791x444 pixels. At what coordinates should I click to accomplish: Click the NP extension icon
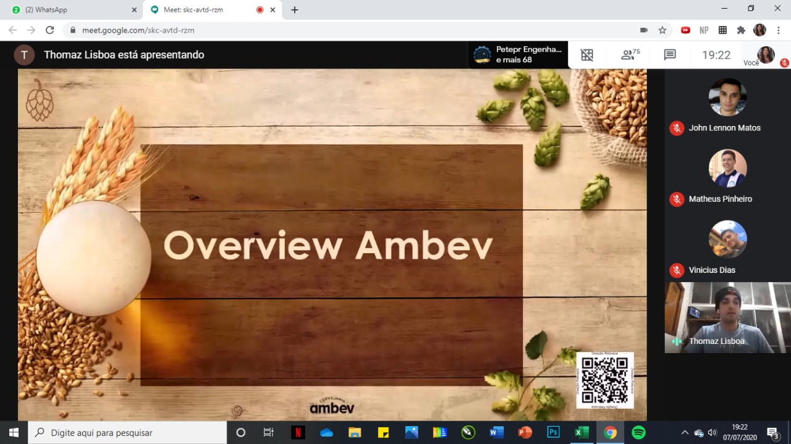(704, 30)
